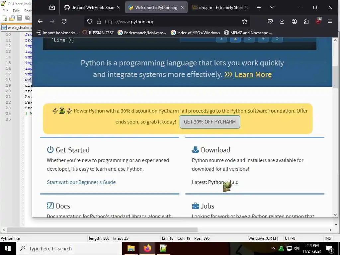Show site info via the padlock icon
The width and height of the screenshot is (340, 255).
point(99,21)
